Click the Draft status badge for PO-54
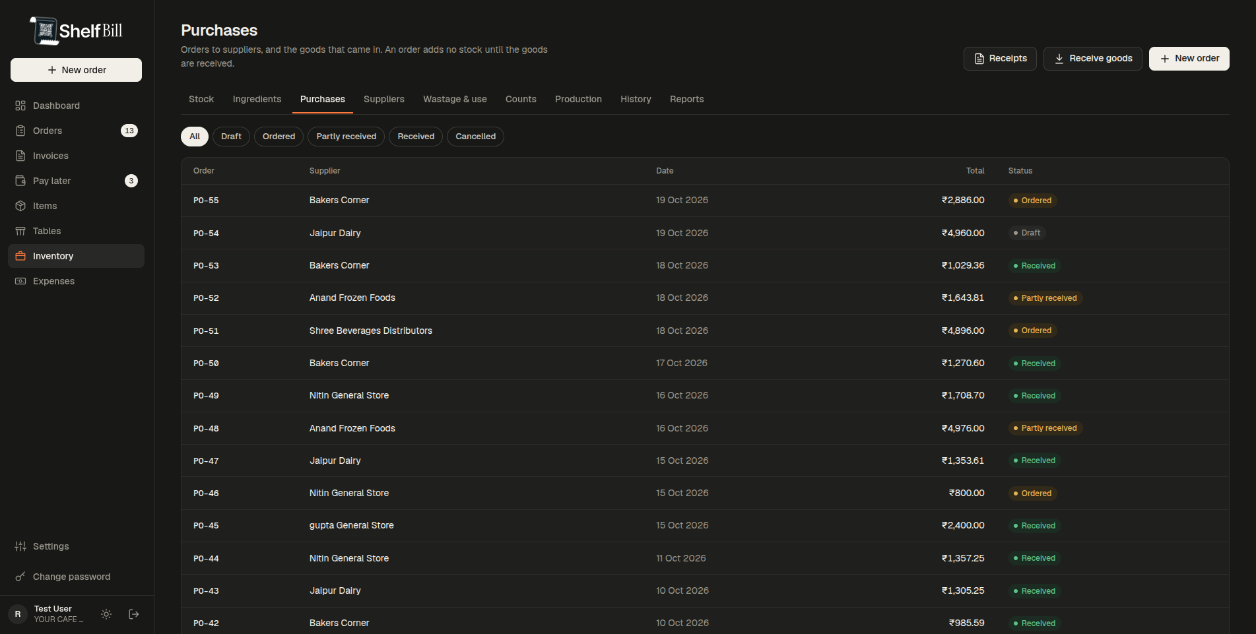 pyautogui.click(x=1027, y=233)
